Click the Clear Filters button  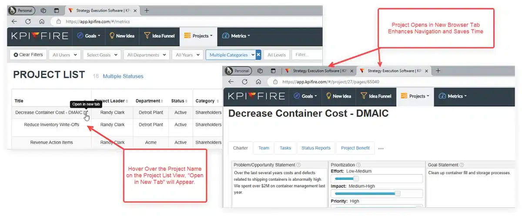pyautogui.click(x=28, y=55)
